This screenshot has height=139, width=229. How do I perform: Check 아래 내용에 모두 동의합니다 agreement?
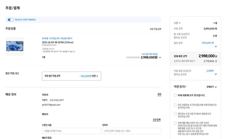click(x=175, y=95)
